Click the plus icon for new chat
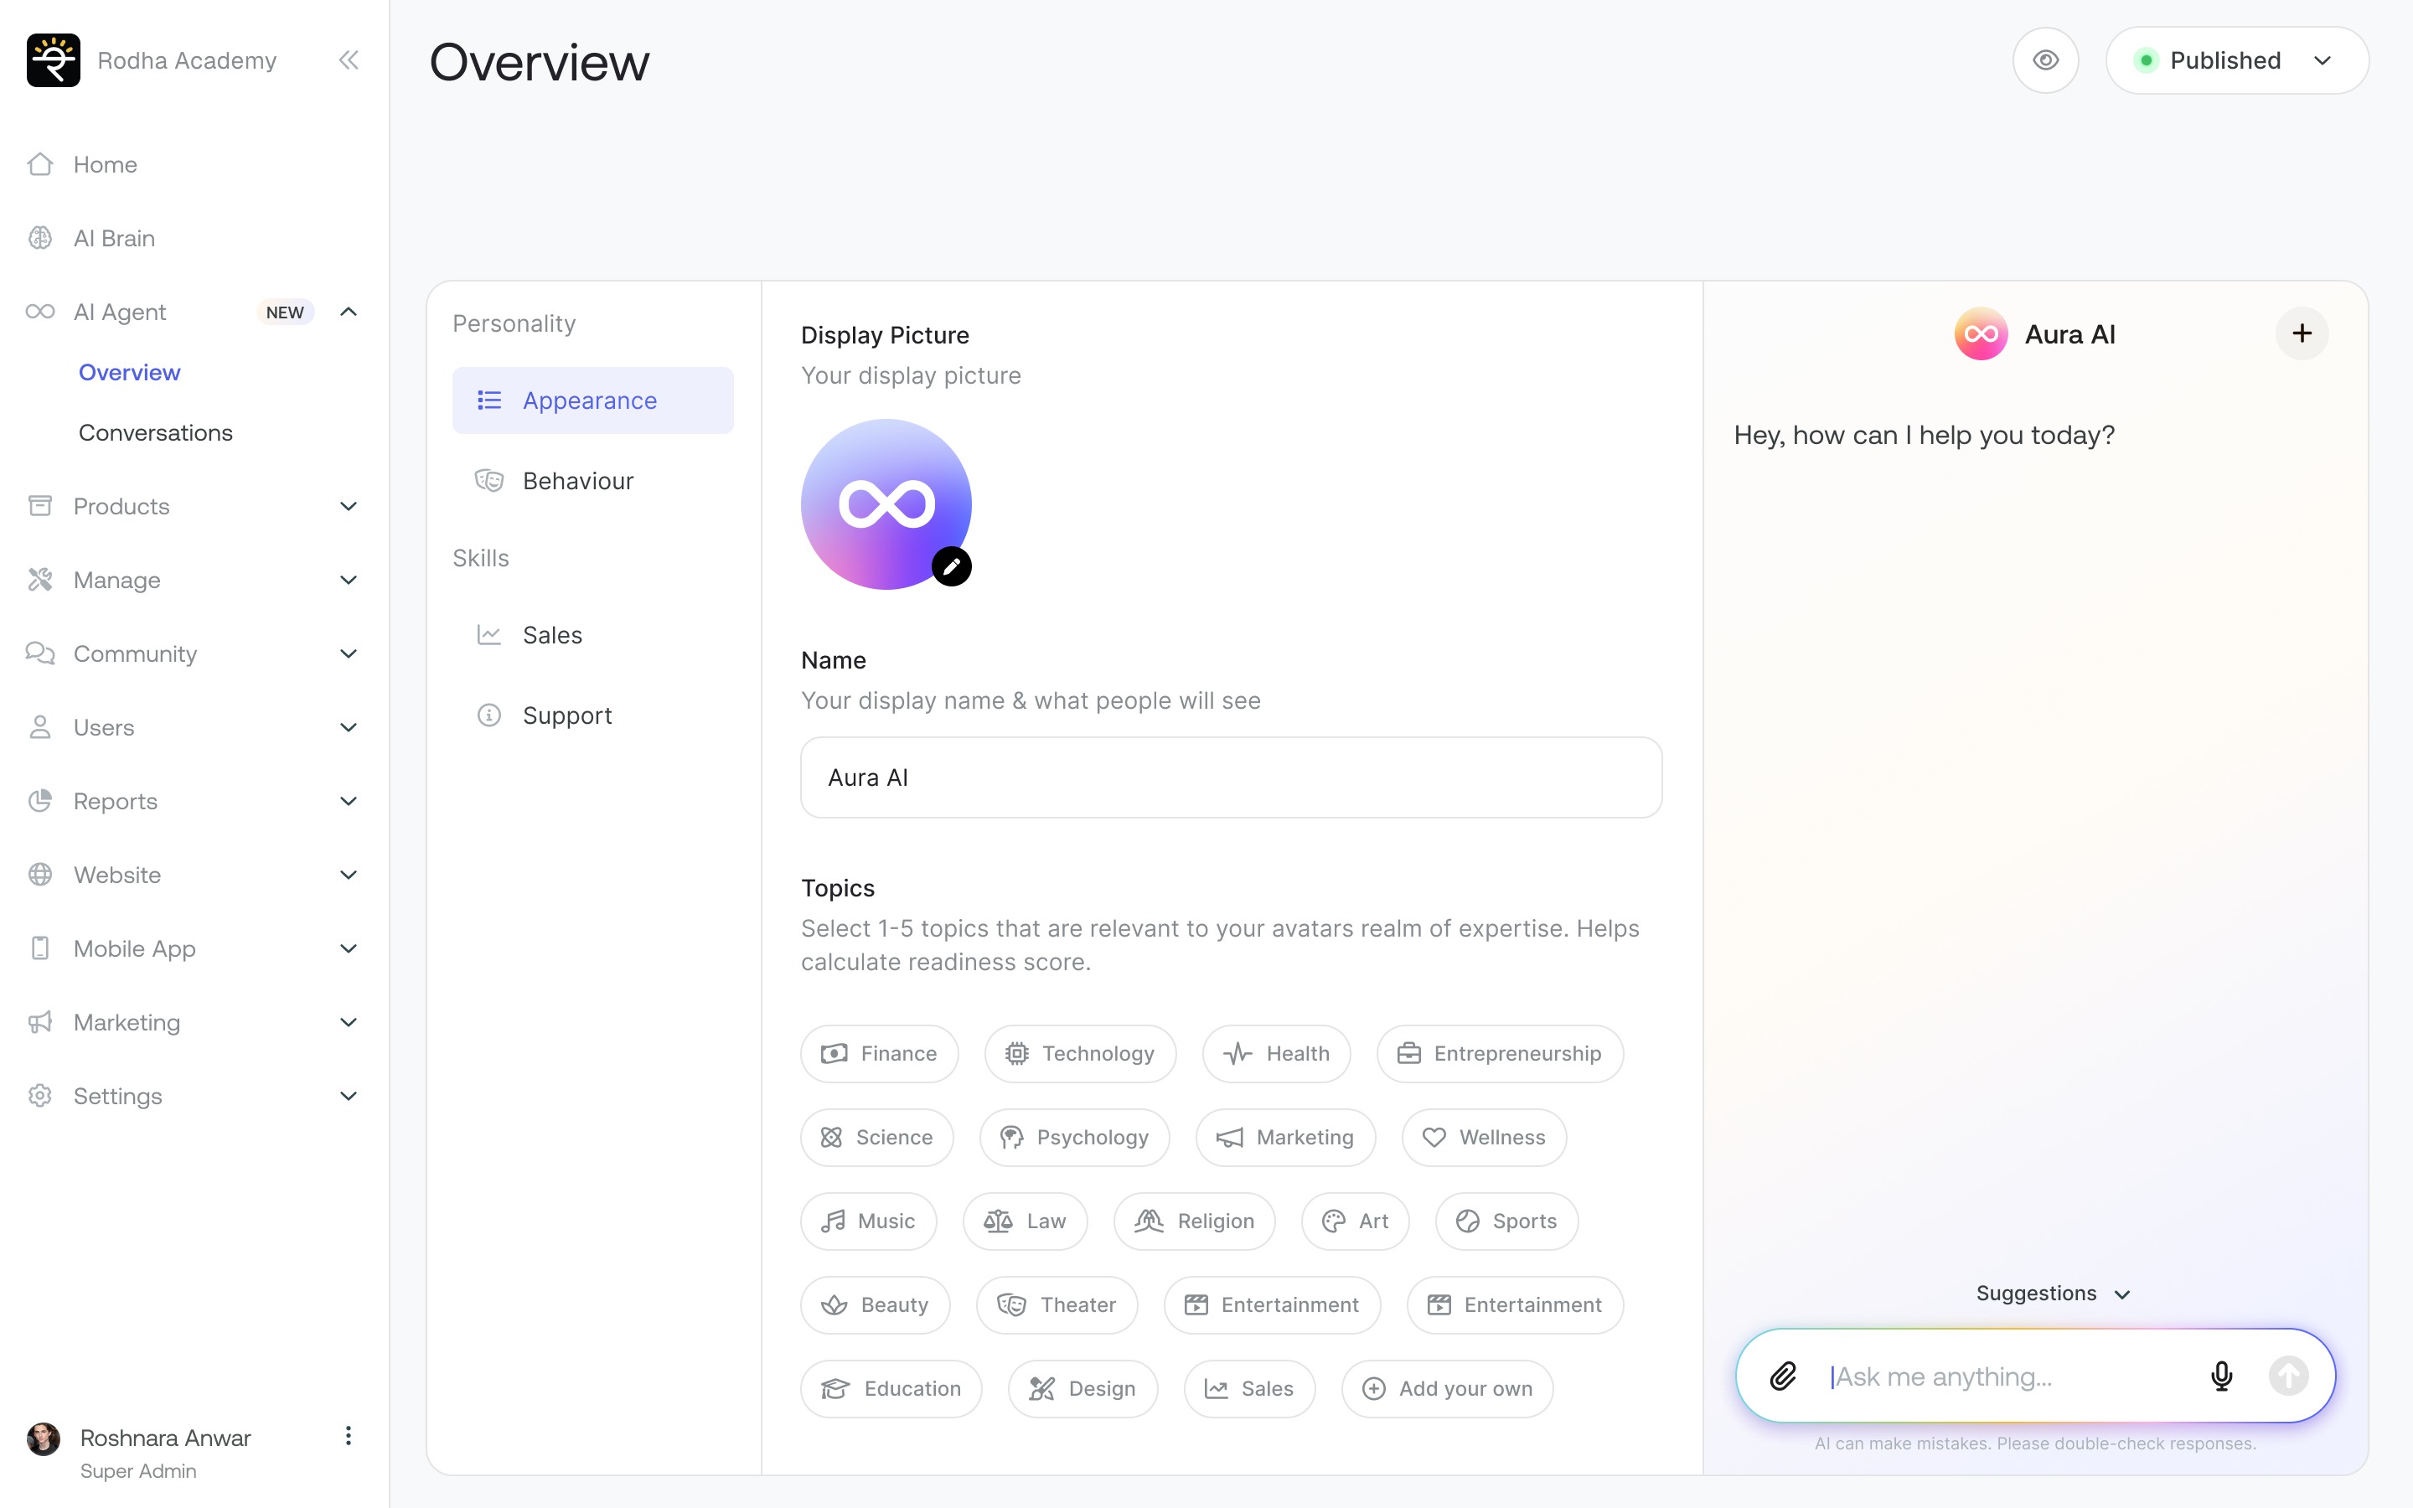The image size is (2413, 1508). 2302,334
